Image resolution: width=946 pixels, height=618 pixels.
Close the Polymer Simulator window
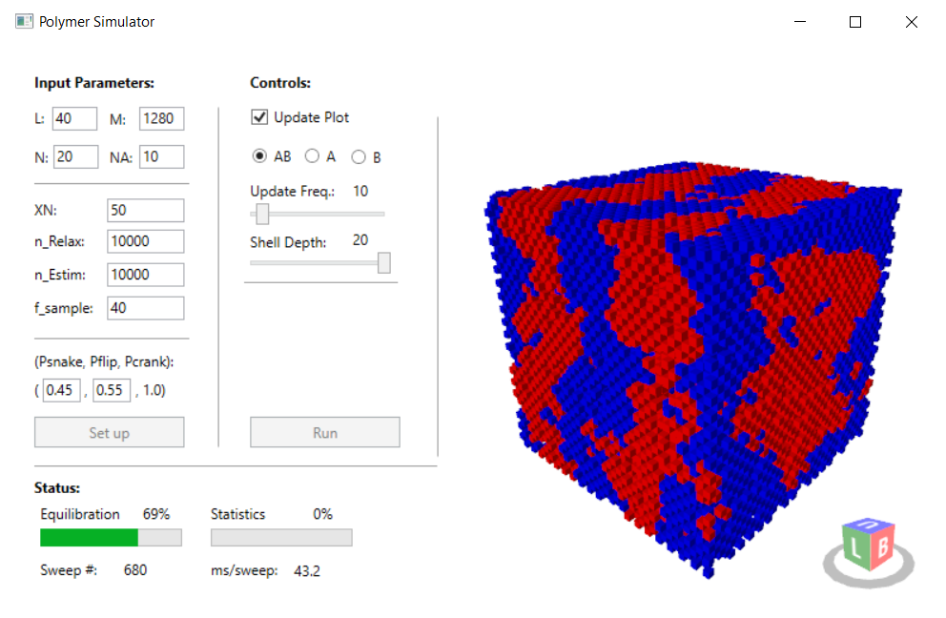[x=911, y=22]
